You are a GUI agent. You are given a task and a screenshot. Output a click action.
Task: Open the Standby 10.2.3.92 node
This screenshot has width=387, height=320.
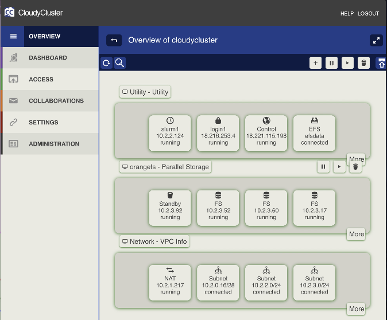tap(170, 208)
